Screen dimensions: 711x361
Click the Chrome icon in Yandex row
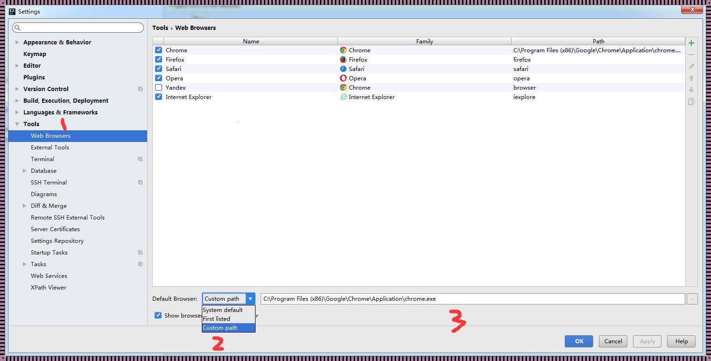(x=343, y=87)
